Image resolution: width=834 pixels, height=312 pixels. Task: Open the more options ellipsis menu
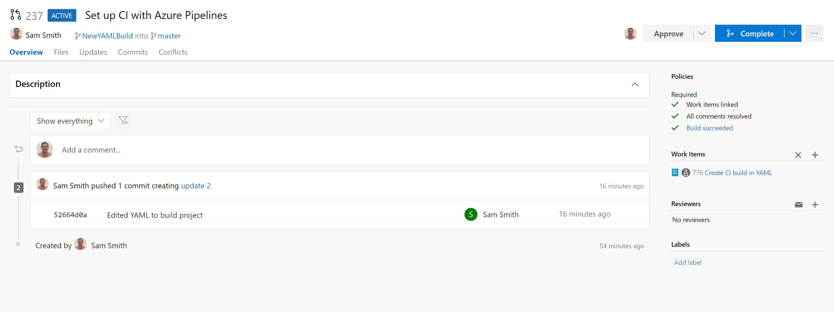pyautogui.click(x=814, y=33)
